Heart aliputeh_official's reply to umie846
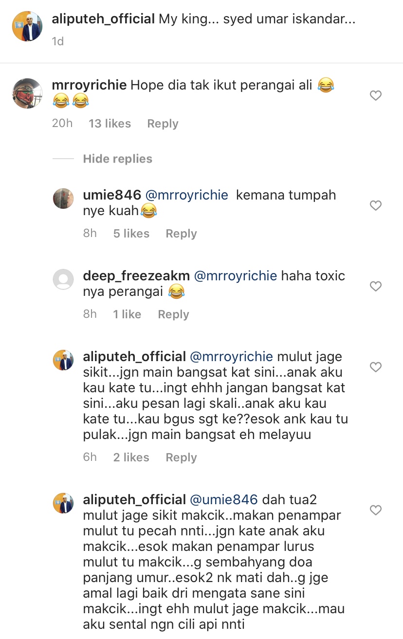 coord(375,510)
